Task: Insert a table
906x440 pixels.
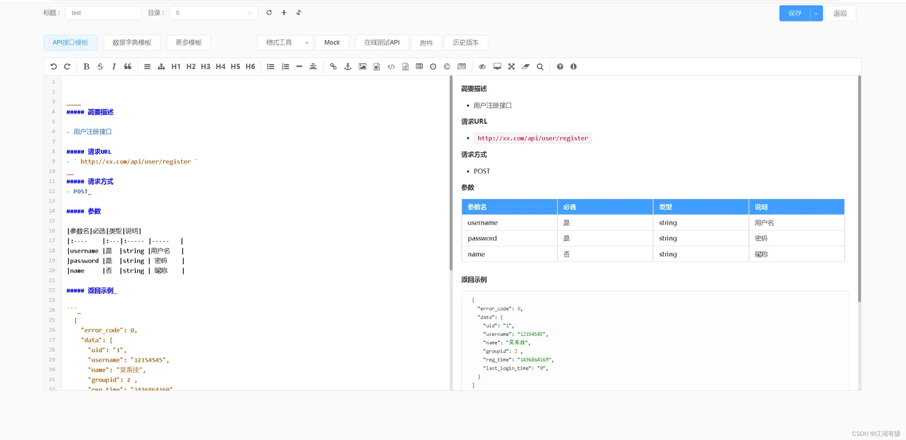Action: [x=419, y=67]
